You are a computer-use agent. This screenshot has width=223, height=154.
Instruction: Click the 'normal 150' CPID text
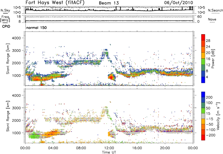click(37, 28)
